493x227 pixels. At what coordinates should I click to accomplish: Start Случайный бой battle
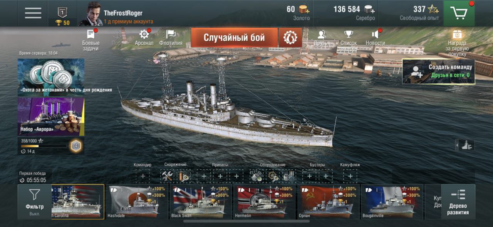click(234, 37)
